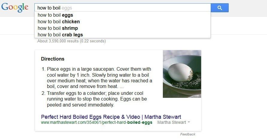This screenshot has height=139, width=267.
Task: Click the bold 'boiled-eggs' part of URL
Action: coord(140,122)
